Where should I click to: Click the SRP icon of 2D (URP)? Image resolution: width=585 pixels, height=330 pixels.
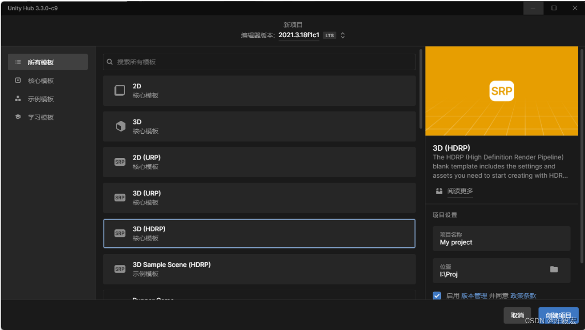[x=120, y=162]
